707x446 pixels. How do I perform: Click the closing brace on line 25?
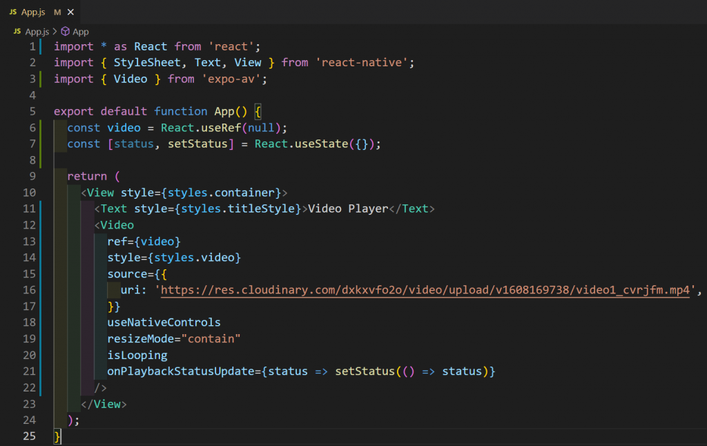pos(57,436)
